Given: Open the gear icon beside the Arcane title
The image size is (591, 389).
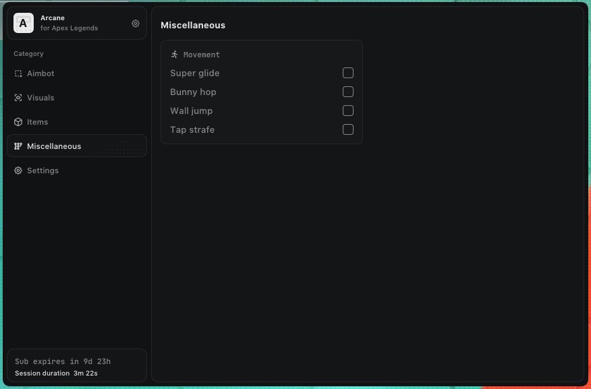Looking at the screenshot, I should (136, 24).
